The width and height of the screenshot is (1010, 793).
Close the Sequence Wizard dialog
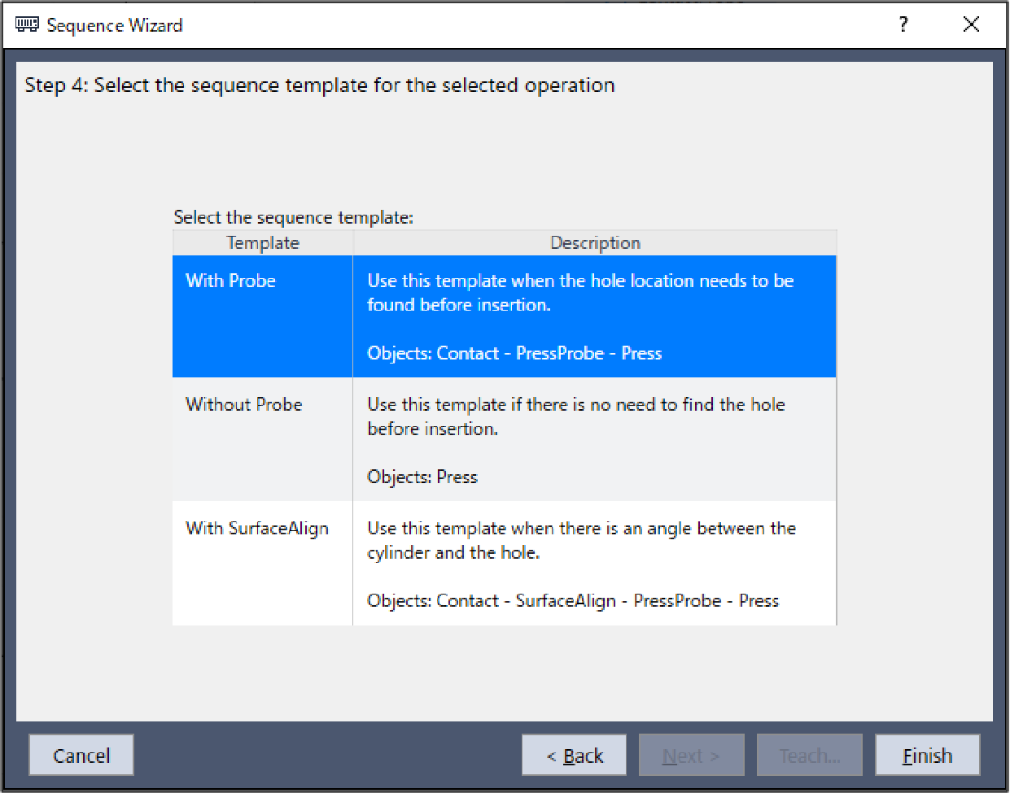pyautogui.click(x=971, y=24)
